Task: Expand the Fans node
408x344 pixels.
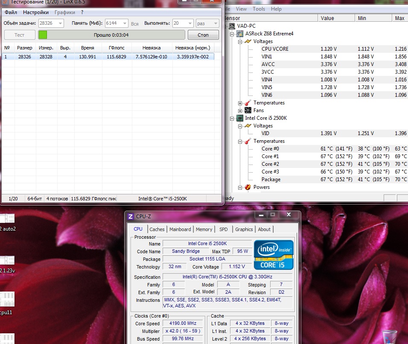Action: point(240,111)
